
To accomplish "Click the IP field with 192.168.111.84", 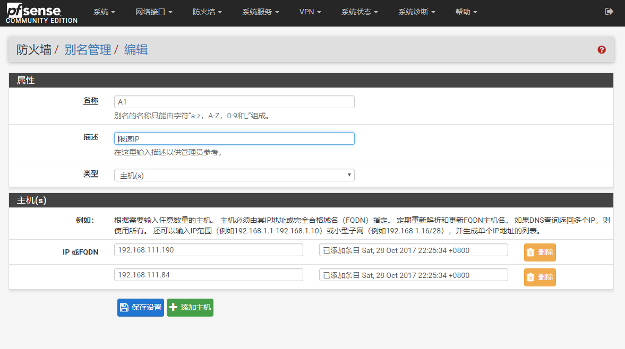I will pos(208,275).
